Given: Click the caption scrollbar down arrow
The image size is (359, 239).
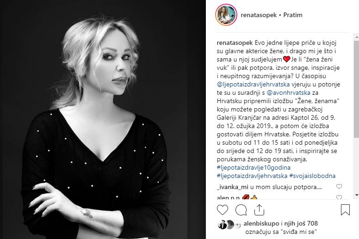Looking at the screenshot, I should pyautogui.click(x=357, y=195).
